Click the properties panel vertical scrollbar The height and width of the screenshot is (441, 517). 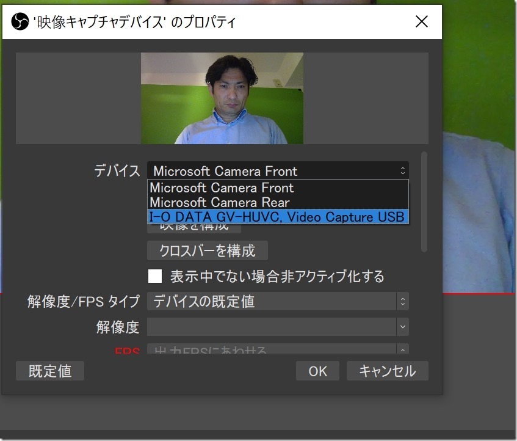(x=424, y=202)
